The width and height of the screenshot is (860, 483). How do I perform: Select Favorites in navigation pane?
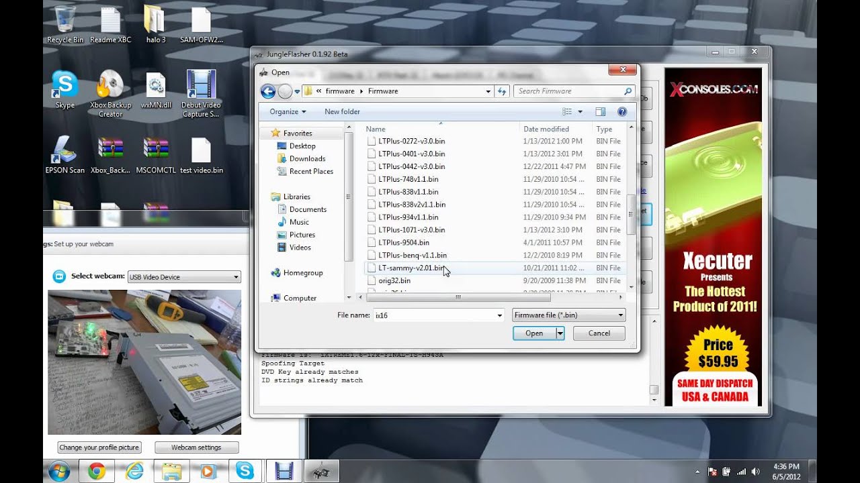pos(298,133)
